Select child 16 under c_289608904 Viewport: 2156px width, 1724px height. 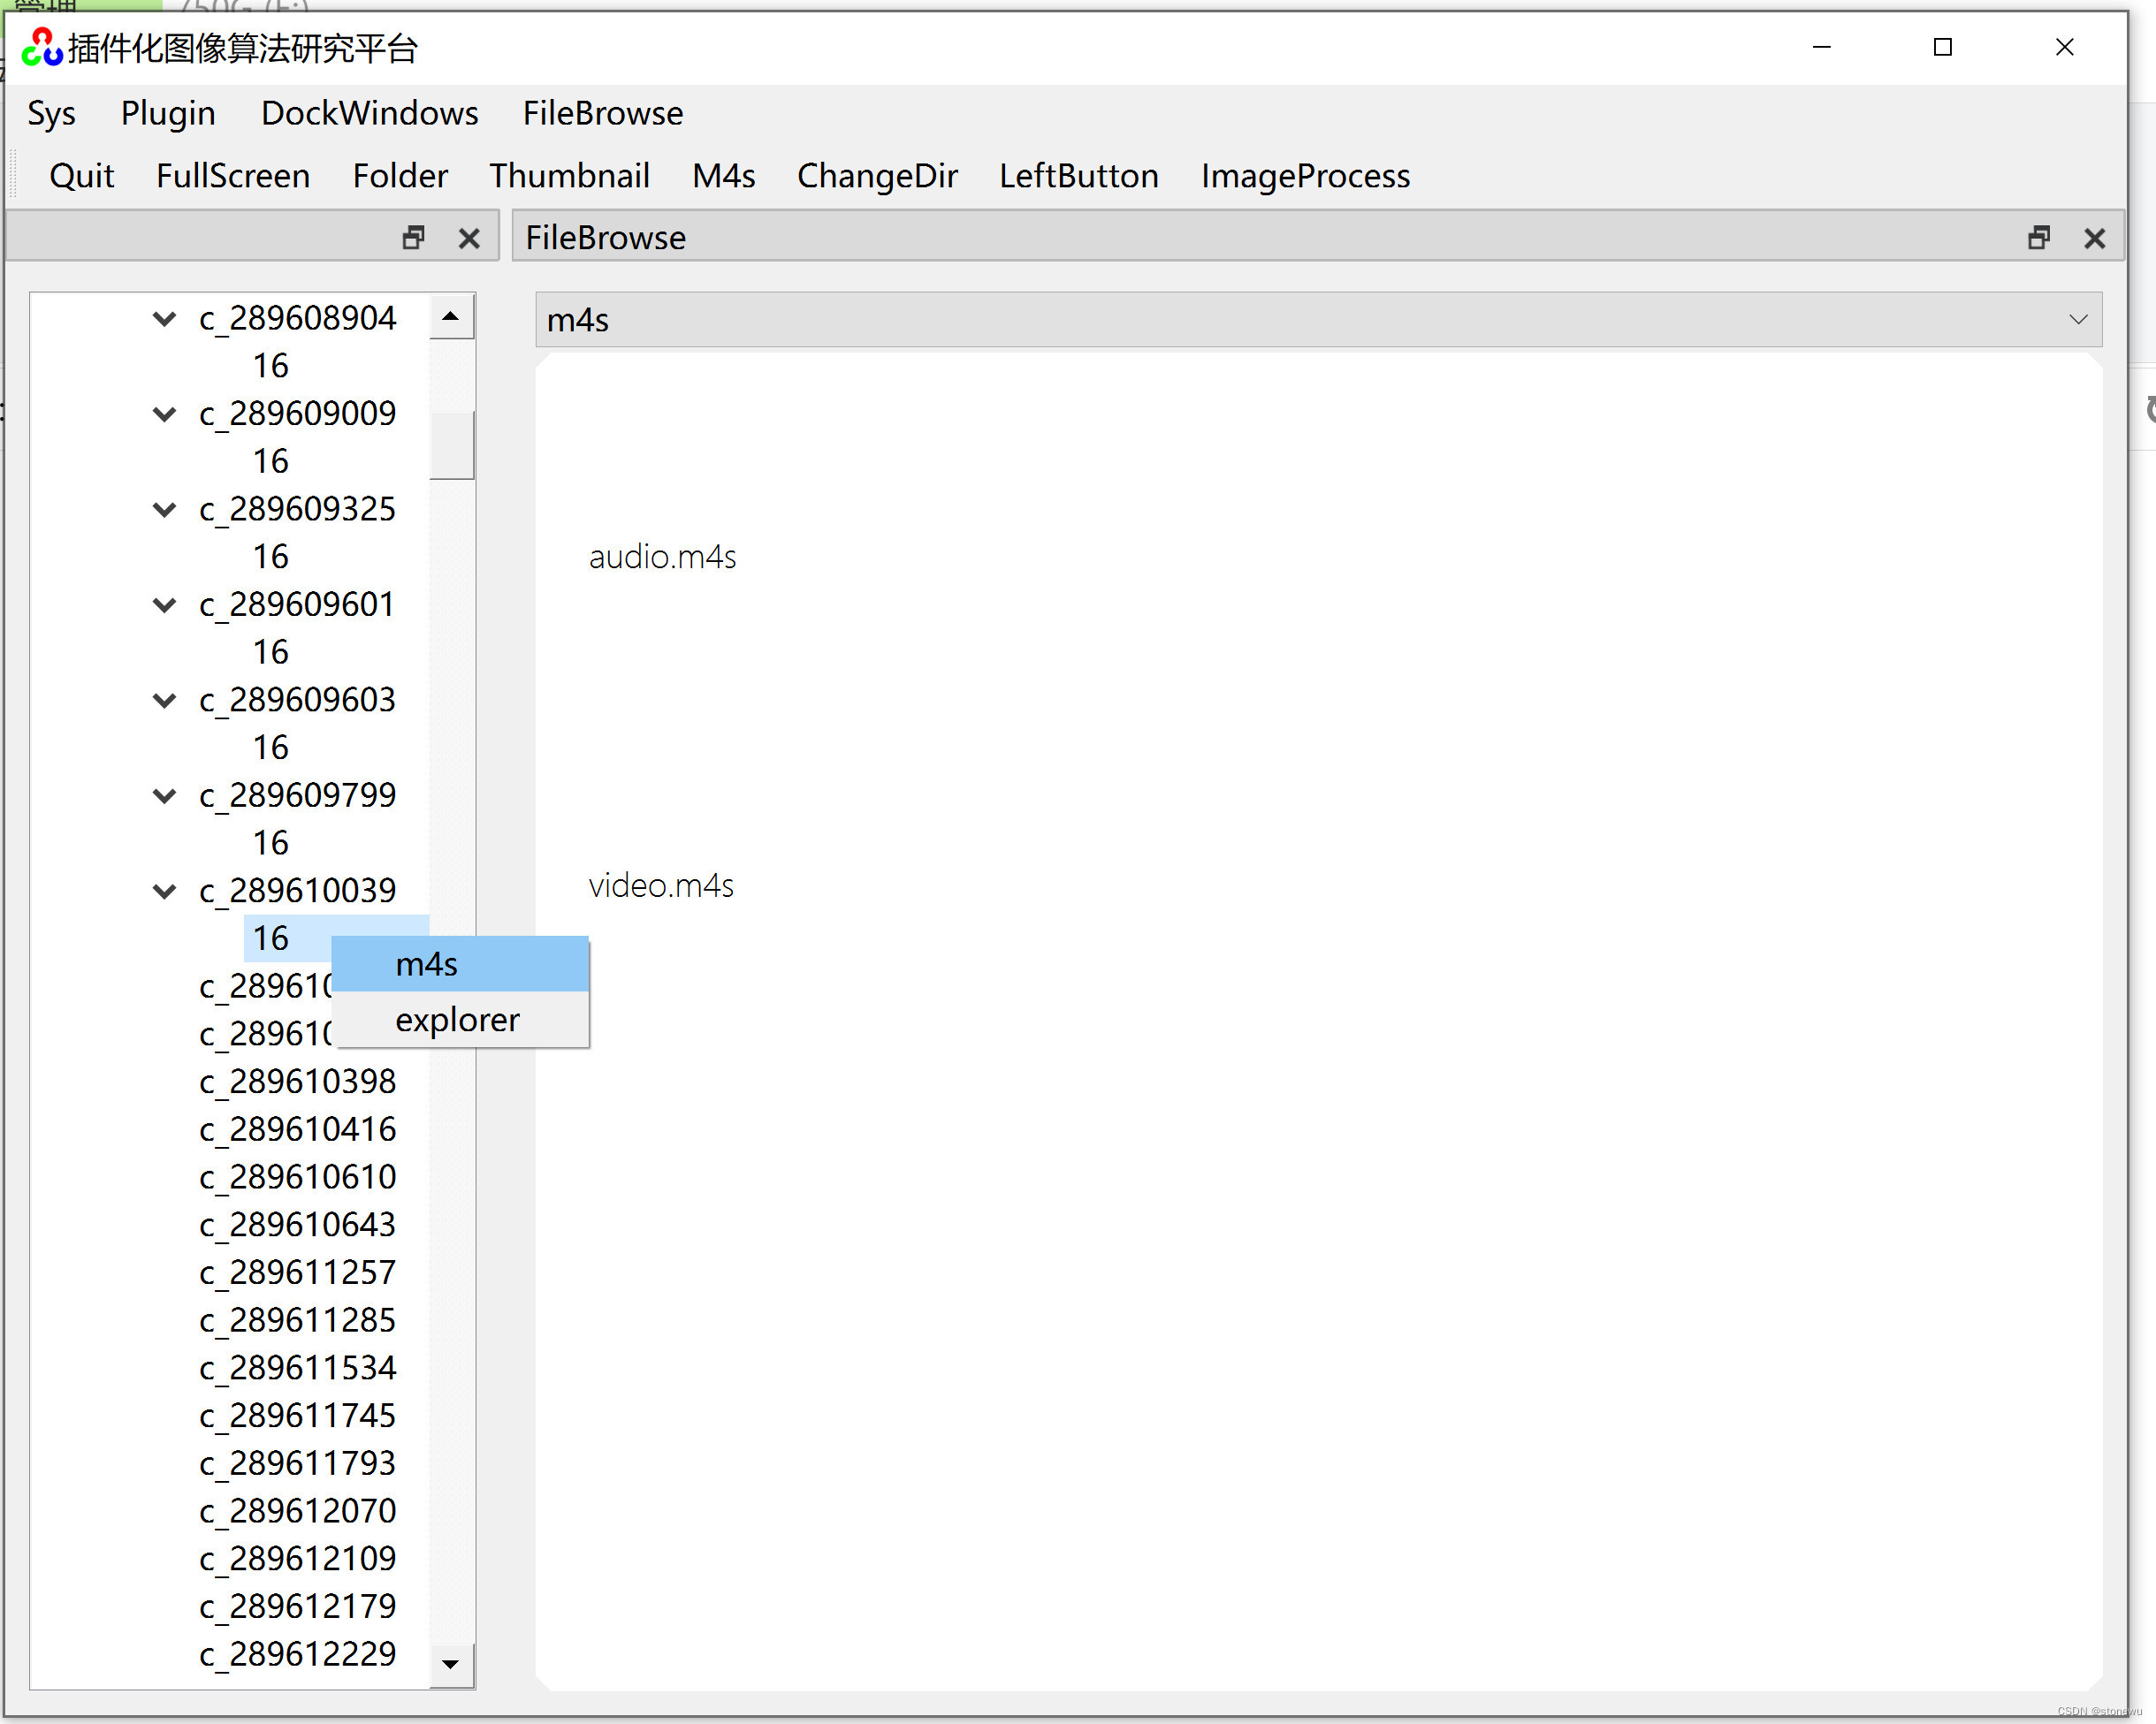coord(270,366)
